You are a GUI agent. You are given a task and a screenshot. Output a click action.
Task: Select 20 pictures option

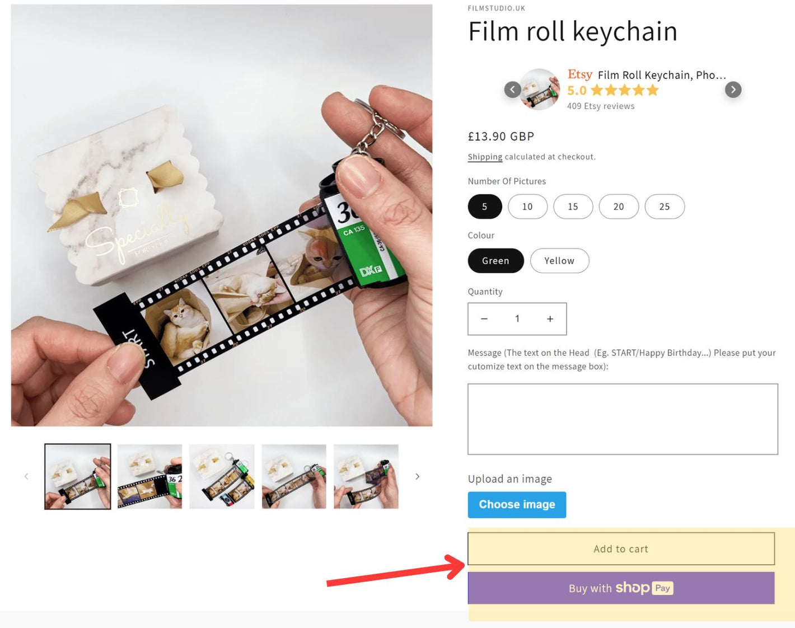pos(618,207)
